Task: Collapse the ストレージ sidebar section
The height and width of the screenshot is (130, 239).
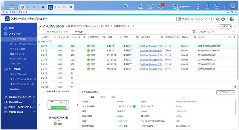Action: [34, 34]
